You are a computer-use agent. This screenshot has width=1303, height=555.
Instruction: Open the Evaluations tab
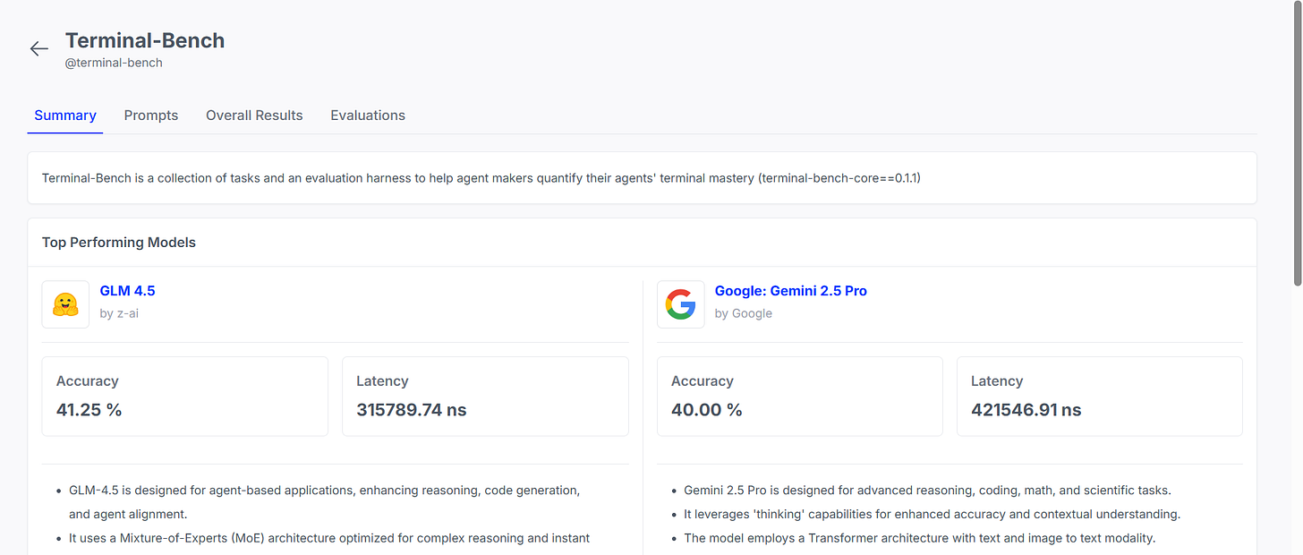(x=368, y=115)
